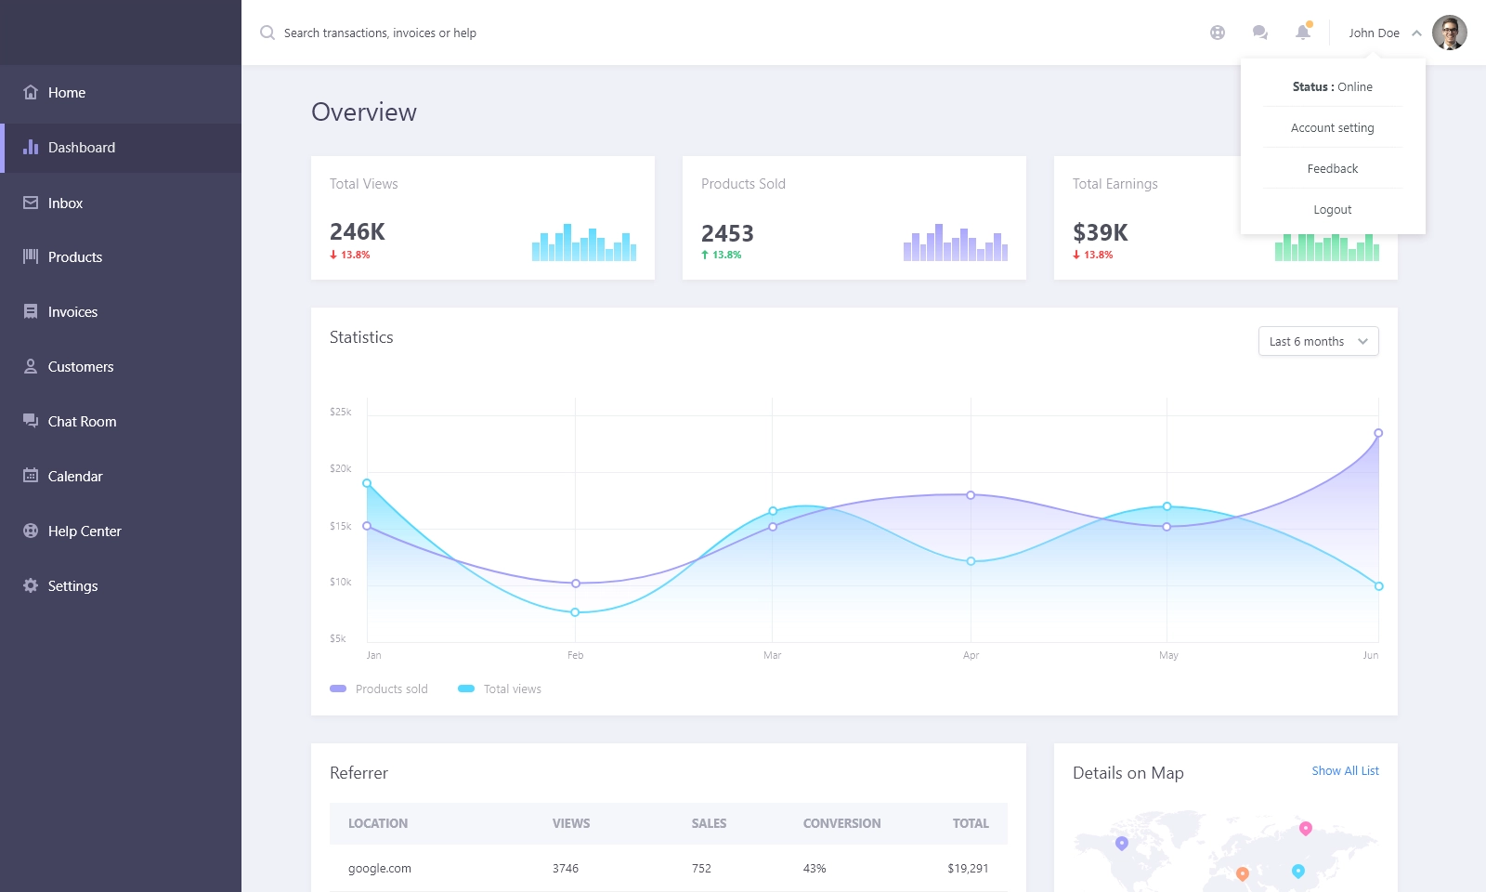Toggle Total views series in chart legend
The height and width of the screenshot is (892, 1486).
500,689
